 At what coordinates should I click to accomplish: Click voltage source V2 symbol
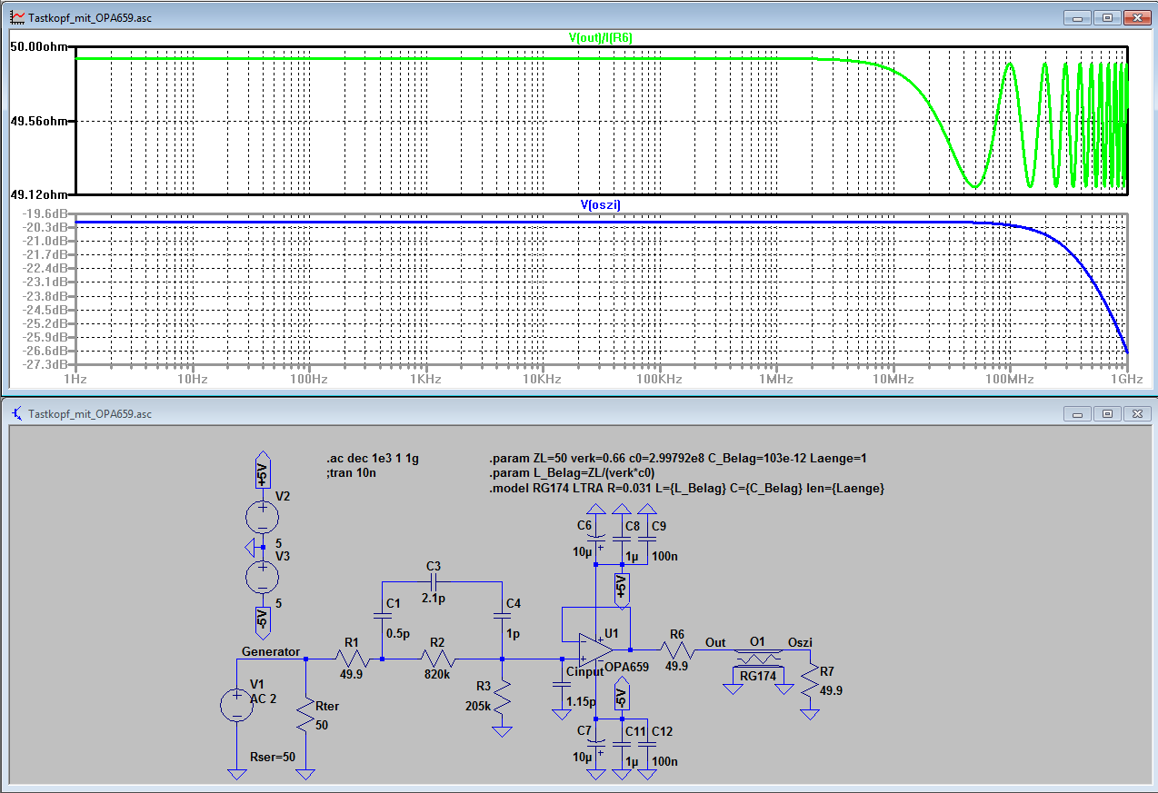(262, 517)
